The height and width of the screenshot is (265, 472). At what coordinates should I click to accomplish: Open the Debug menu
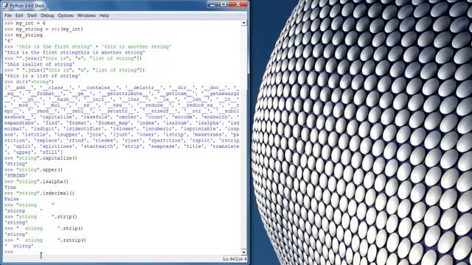tap(47, 15)
